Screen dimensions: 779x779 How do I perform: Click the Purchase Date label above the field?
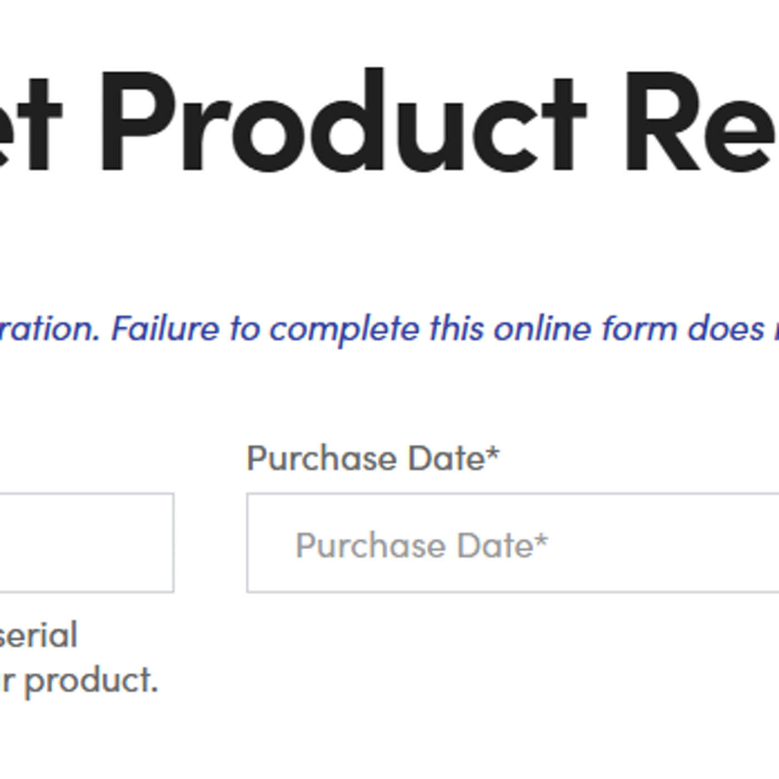click(x=373, y=458)
